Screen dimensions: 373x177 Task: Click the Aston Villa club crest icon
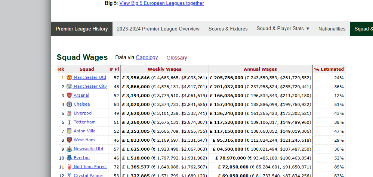click(69, 131)
